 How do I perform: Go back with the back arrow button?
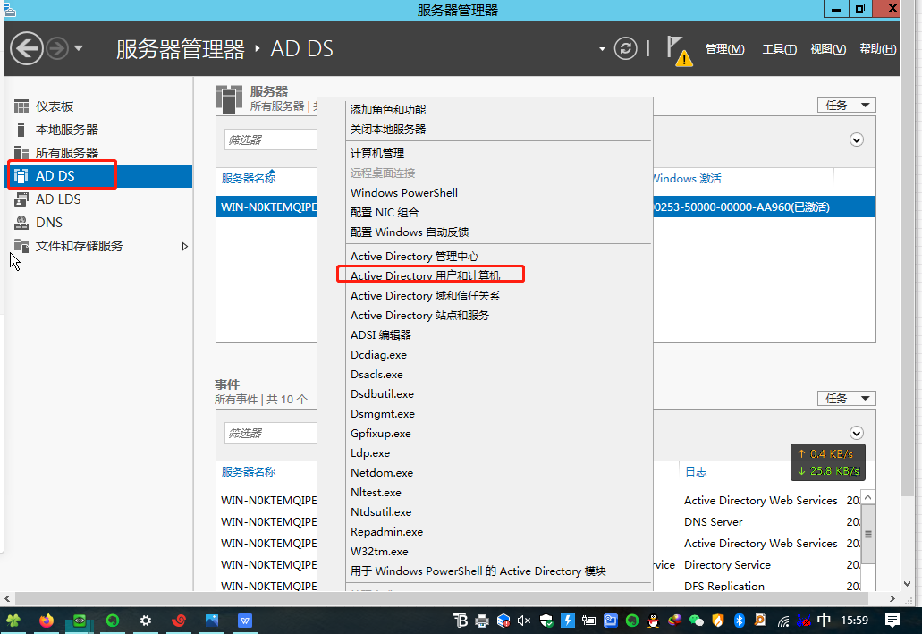pos(27,48)
